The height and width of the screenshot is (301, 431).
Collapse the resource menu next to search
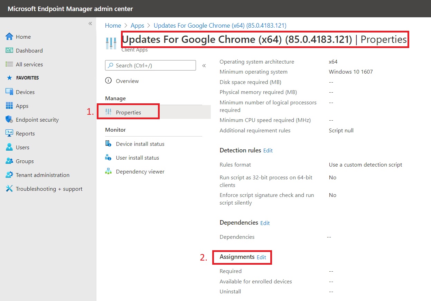(x=204, y=65)
